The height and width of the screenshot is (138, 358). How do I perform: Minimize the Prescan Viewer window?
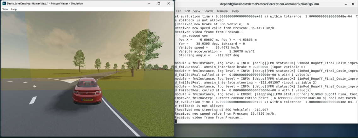click(149, 3)
